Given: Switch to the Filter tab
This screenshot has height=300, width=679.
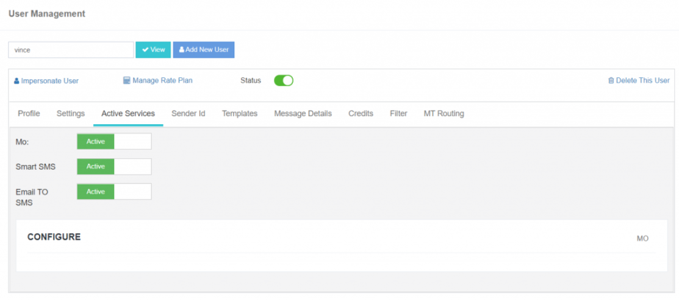Looking at the screenshot, I should (x=398, y=114).
